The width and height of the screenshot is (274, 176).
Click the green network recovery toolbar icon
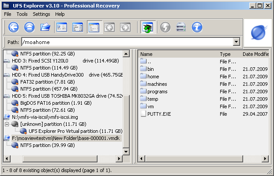click(x=147, y=27)
